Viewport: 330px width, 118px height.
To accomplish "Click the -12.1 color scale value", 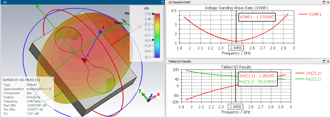I will 147,35.
